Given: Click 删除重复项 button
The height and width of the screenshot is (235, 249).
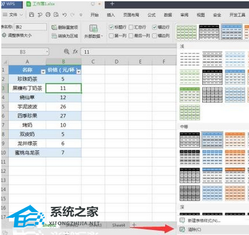Looking at the screenshot, I should coord(65,28).
